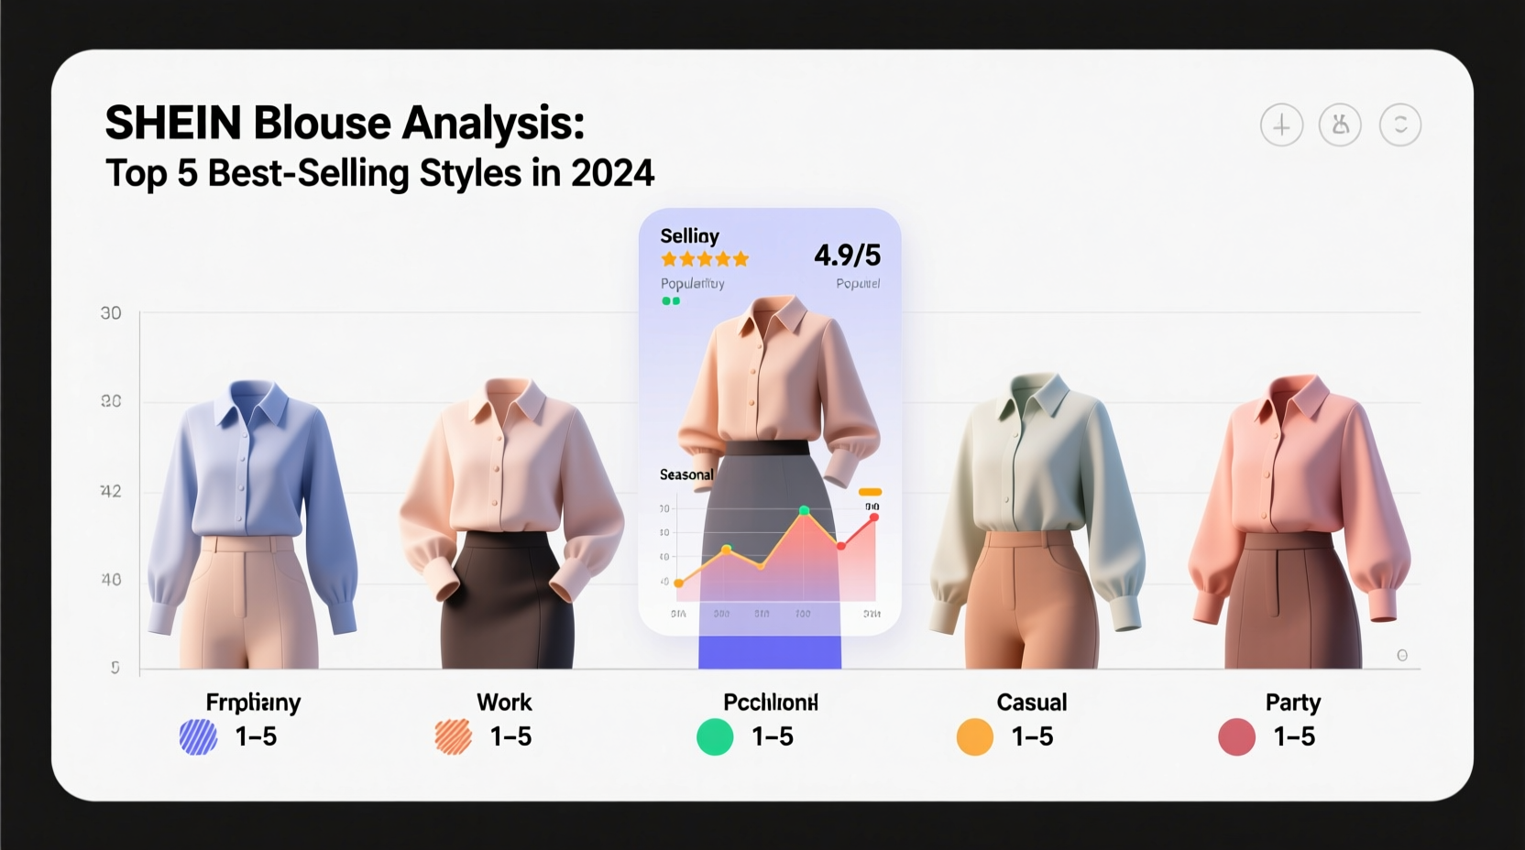Image resolution: width=1525 pixels, height=850 pixels.
Task: Click the green peak point on Seasonal chart
Action: click(x=804, y=511)
